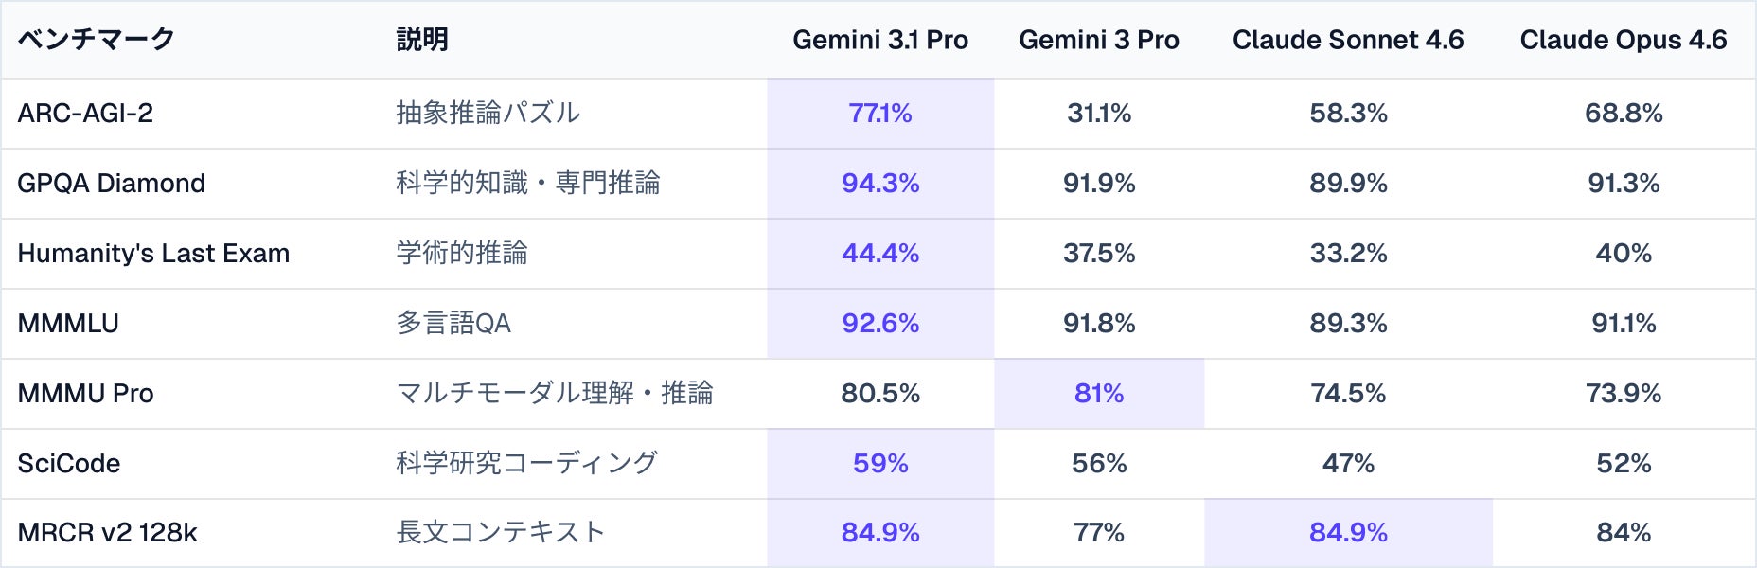Click the Claude Sonnet 4.6 column header

coord(1347,40)
